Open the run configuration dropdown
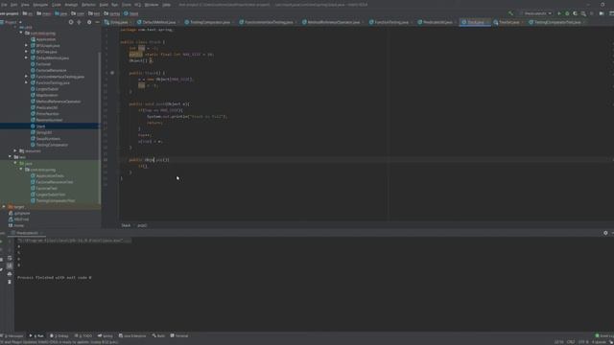 [x=535, y=13]
